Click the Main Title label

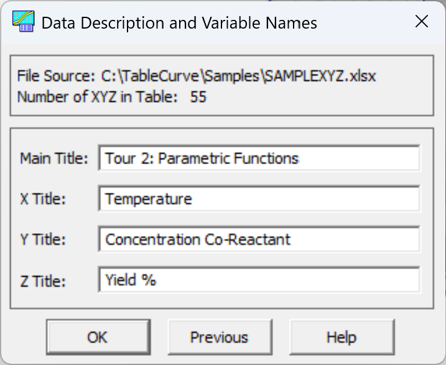(54, 159)
